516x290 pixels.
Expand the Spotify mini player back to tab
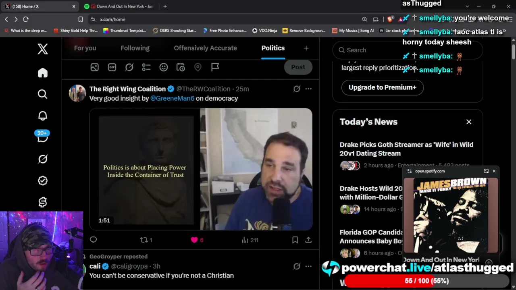coord(486,171)
